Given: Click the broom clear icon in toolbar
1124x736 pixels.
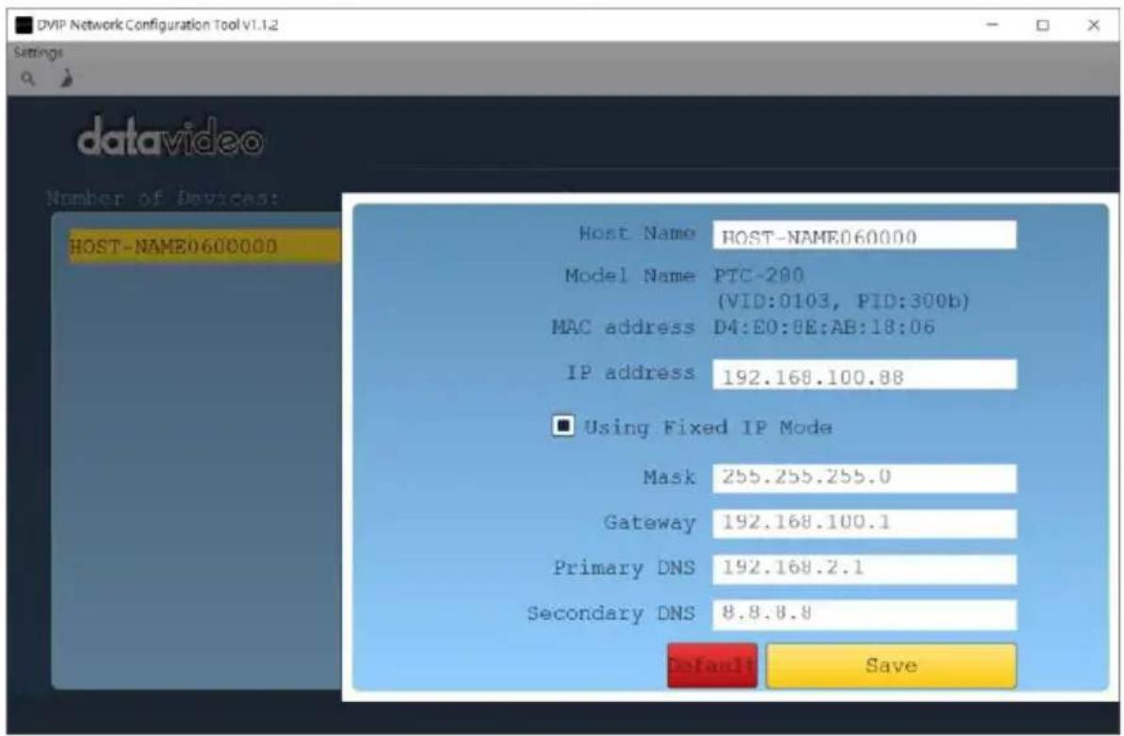Looking at the screenshot, I should point(66,77).
